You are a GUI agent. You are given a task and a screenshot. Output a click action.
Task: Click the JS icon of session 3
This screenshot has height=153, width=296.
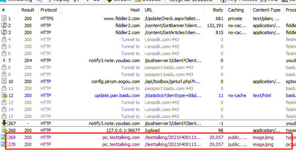pyautogui.click(x=4, y=32)
